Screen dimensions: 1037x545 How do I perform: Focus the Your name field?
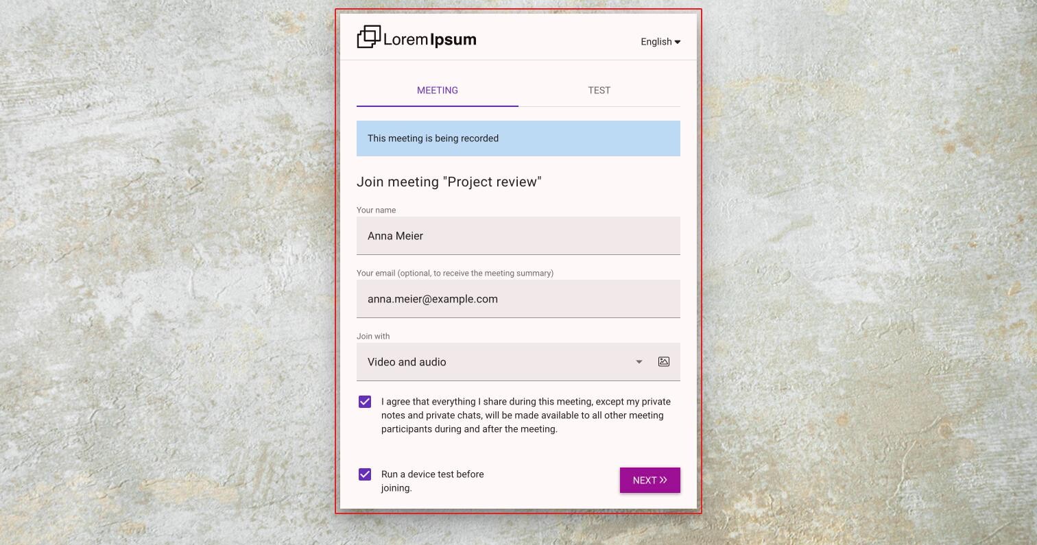[x=518, y=236]
